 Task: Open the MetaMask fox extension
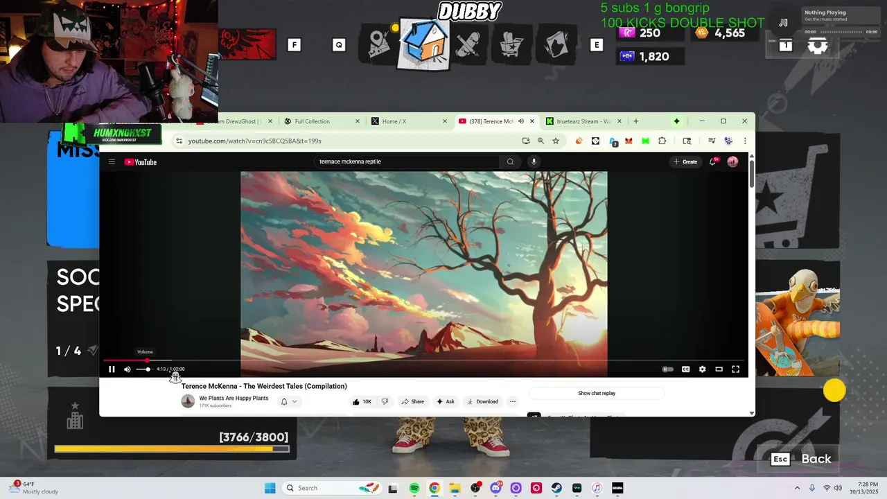tap(629, 141)
